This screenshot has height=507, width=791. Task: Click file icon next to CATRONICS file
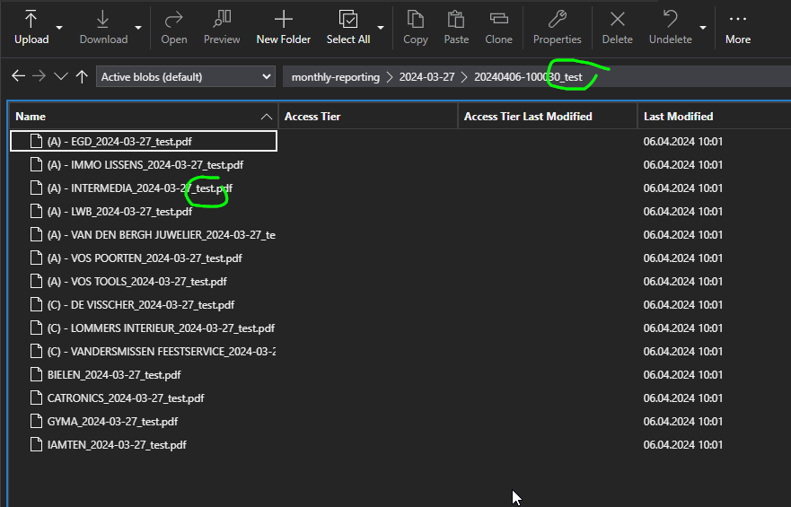click(x=36, y=398)
